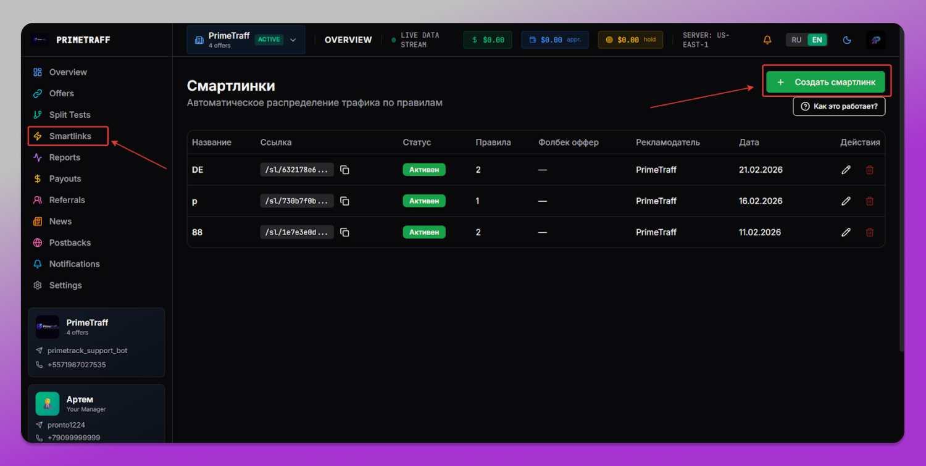Copy the p smartlink URL
This screenshot has height=466, width=926.
coord(345,201)
